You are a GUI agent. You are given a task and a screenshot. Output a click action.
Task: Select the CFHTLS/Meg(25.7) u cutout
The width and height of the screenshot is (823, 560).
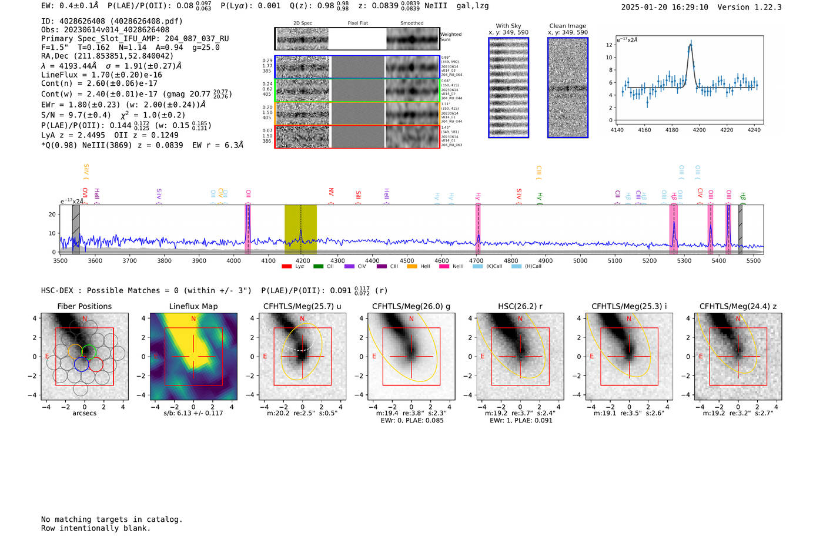[x=302, y=356]
